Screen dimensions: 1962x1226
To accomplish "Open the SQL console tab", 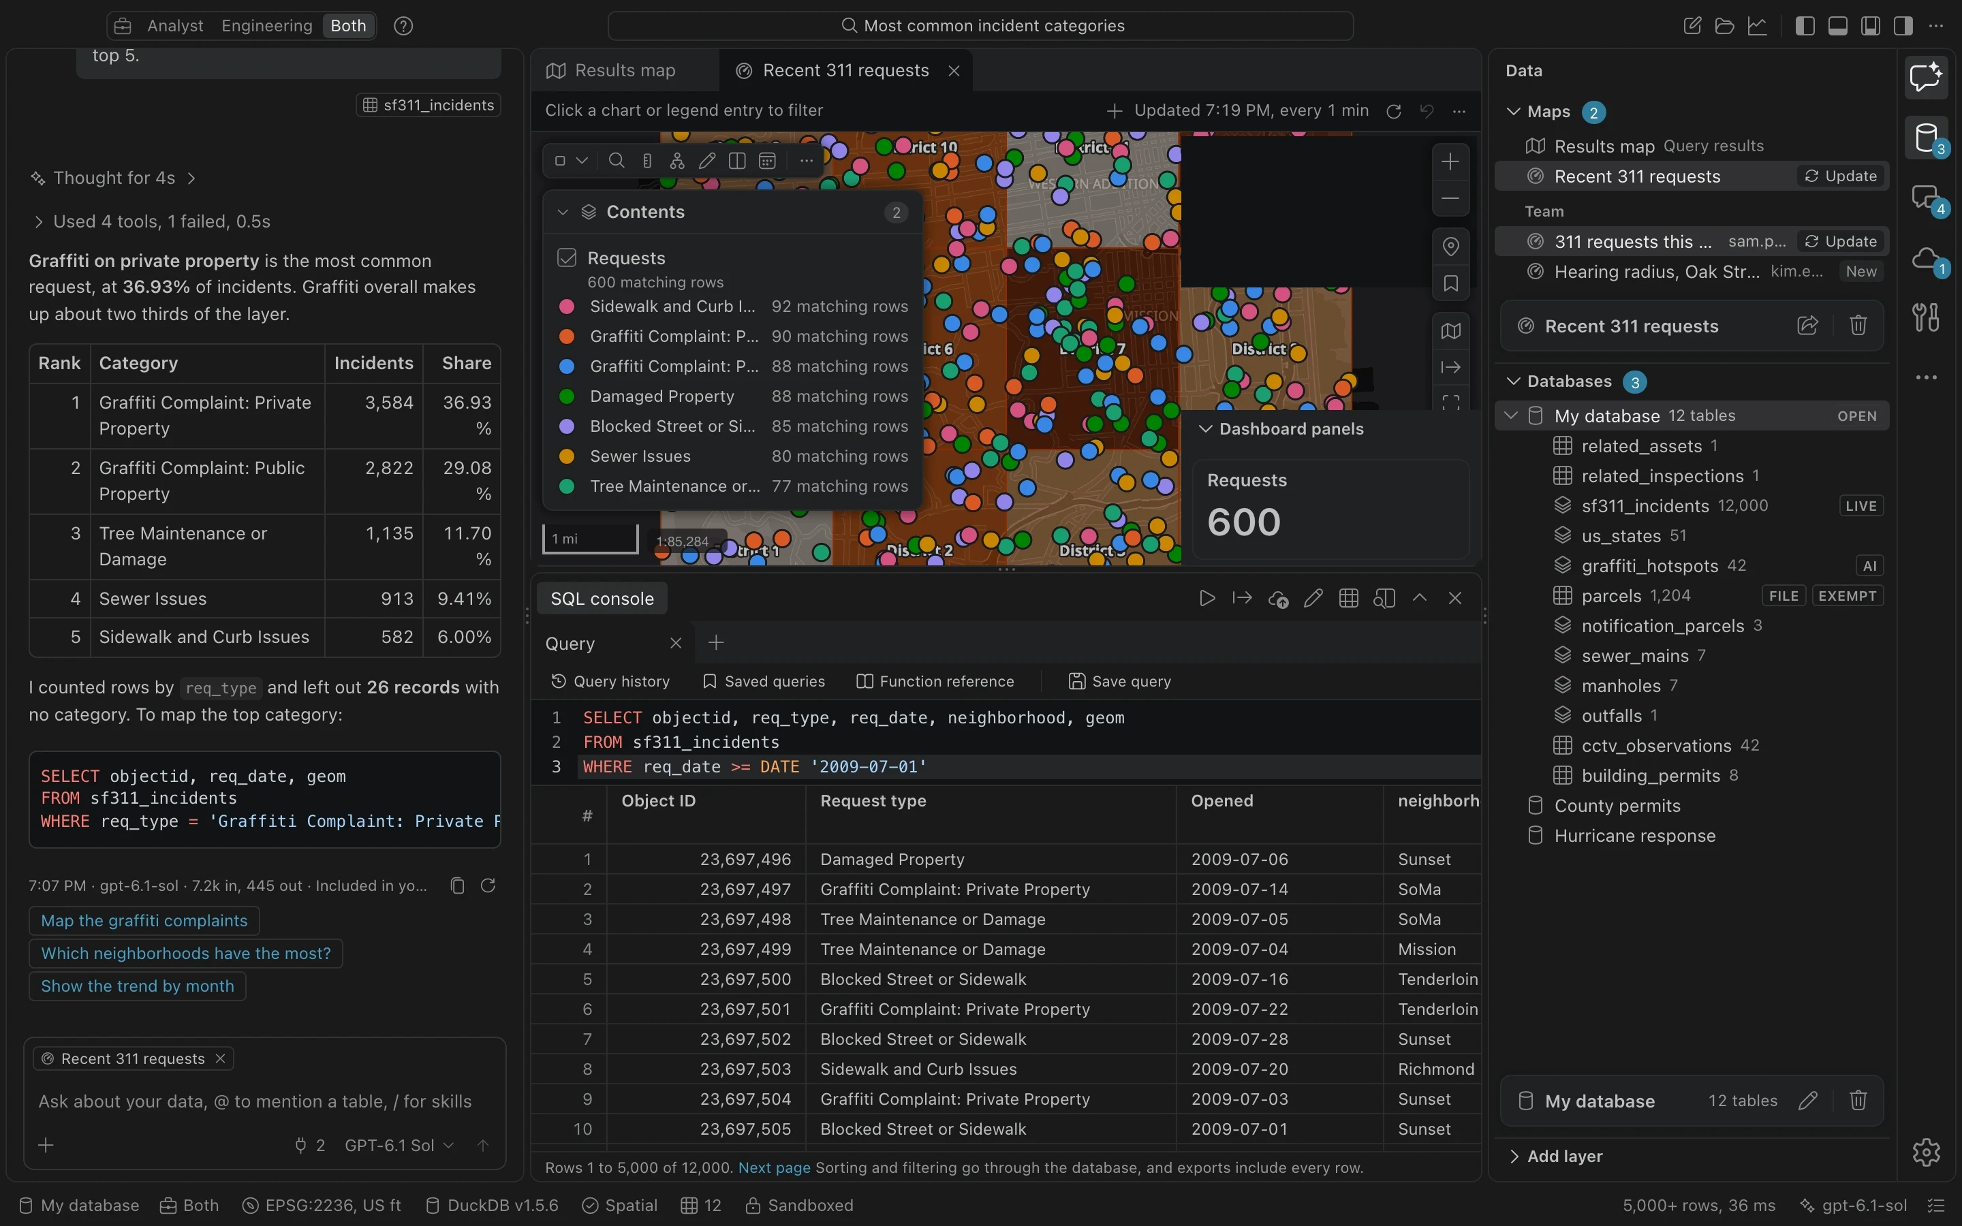I will (602, 599).
